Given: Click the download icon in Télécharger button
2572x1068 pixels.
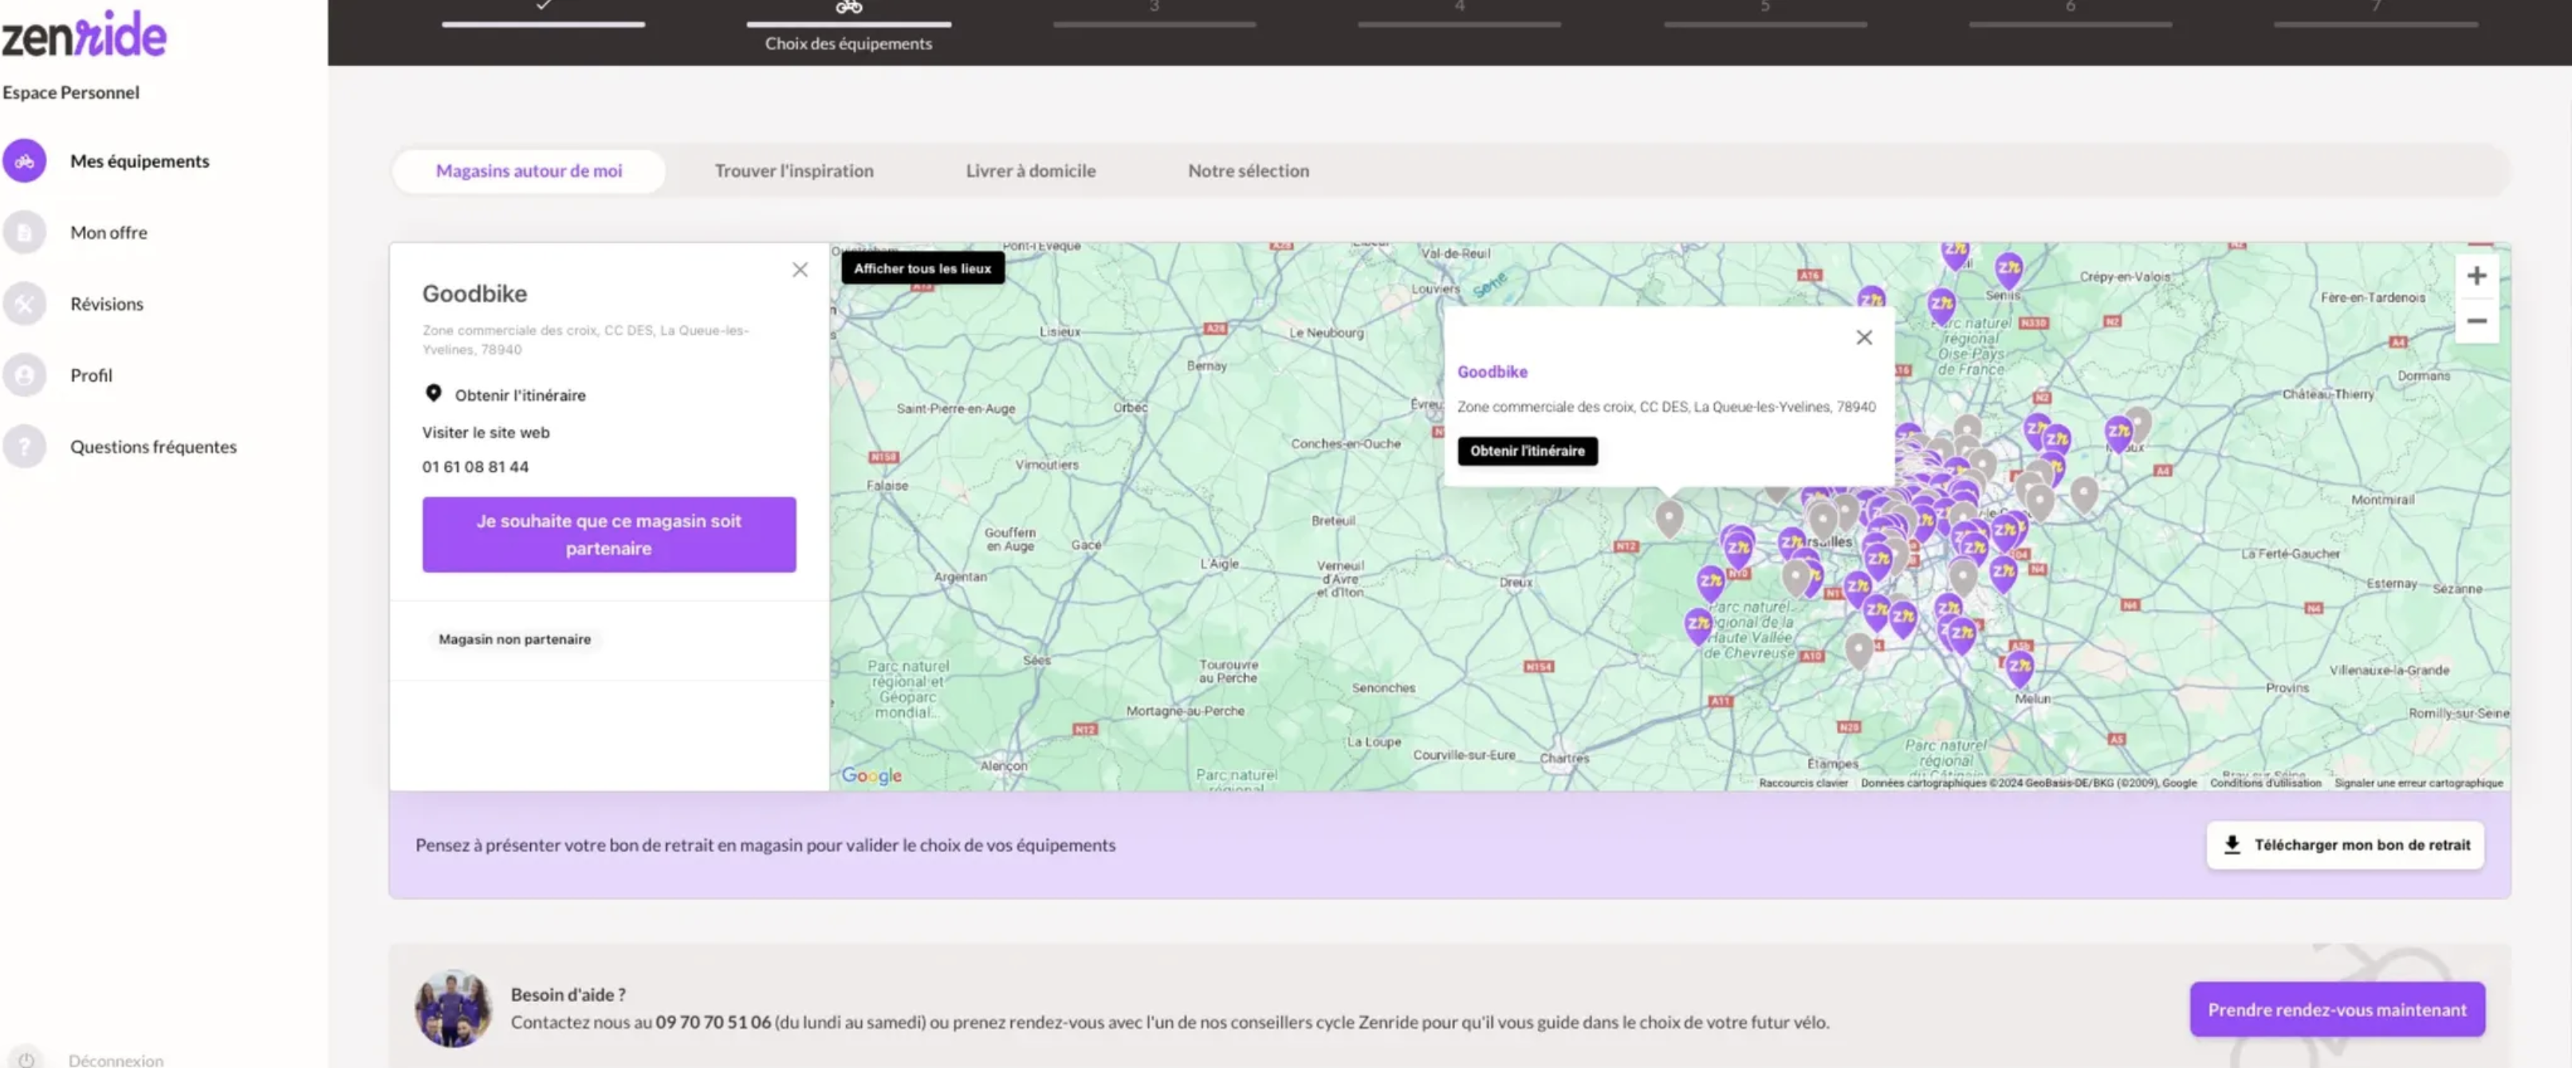Looking at the screenshot, I should pyautogui.click(x=2232, y=844).
